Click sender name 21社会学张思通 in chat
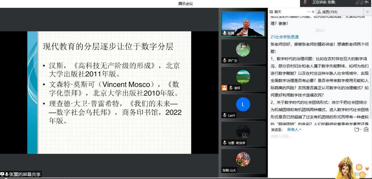This screenshot has height=179, width=372. click(284, 37)
